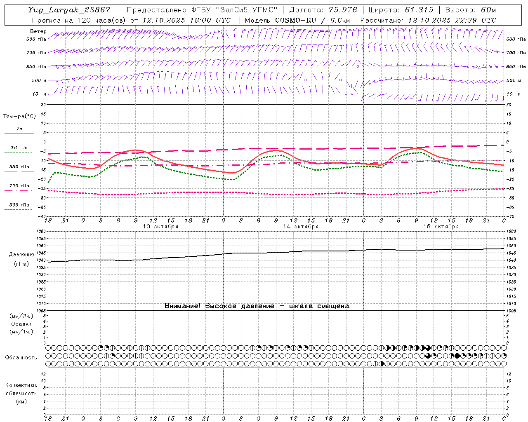
Task: Click the -40 value on the left temperature axis
Action: (x=42, y=216)
